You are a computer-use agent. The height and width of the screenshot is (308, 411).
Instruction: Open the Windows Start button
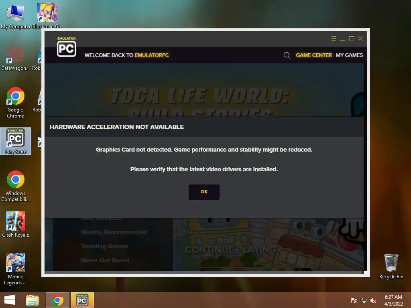[10, 300]
